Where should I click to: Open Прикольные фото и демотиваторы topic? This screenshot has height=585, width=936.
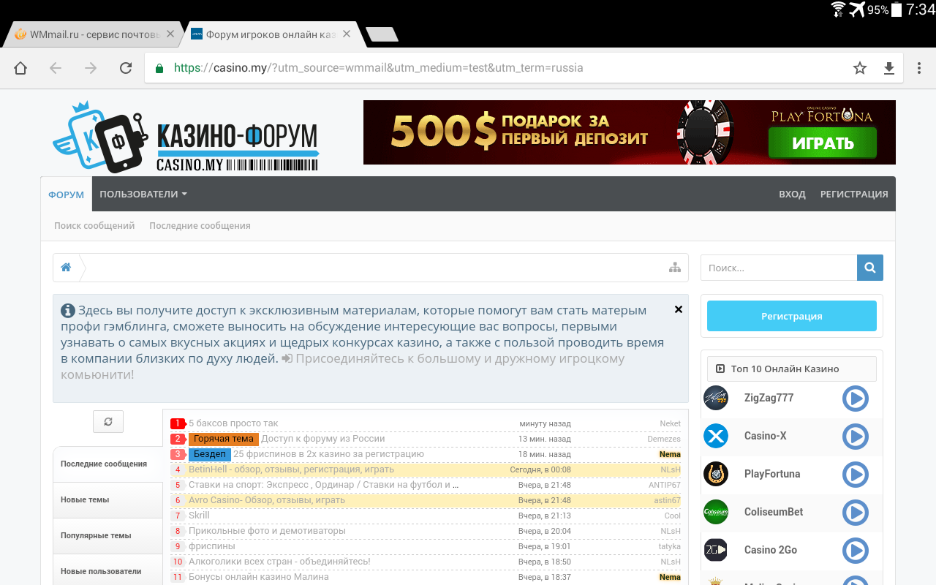click(x=267, y=531)
